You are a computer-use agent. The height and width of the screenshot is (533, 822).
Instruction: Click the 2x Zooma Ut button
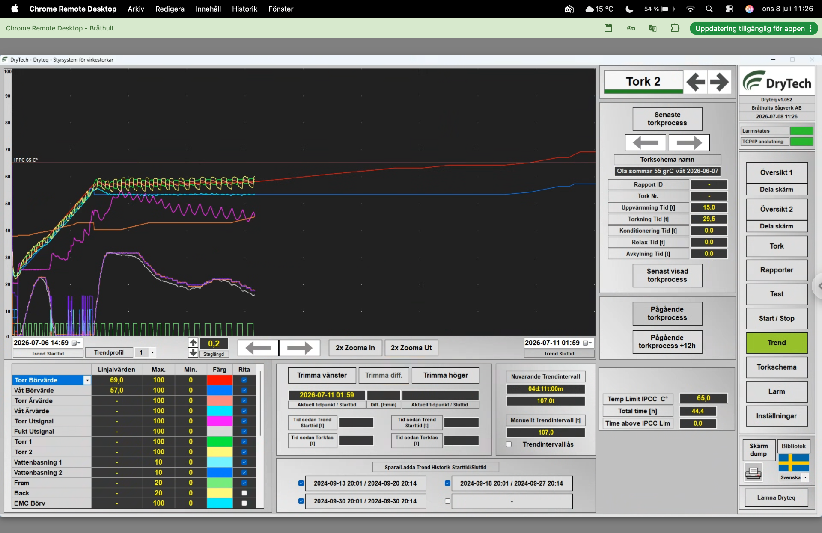tap(411, 348)
